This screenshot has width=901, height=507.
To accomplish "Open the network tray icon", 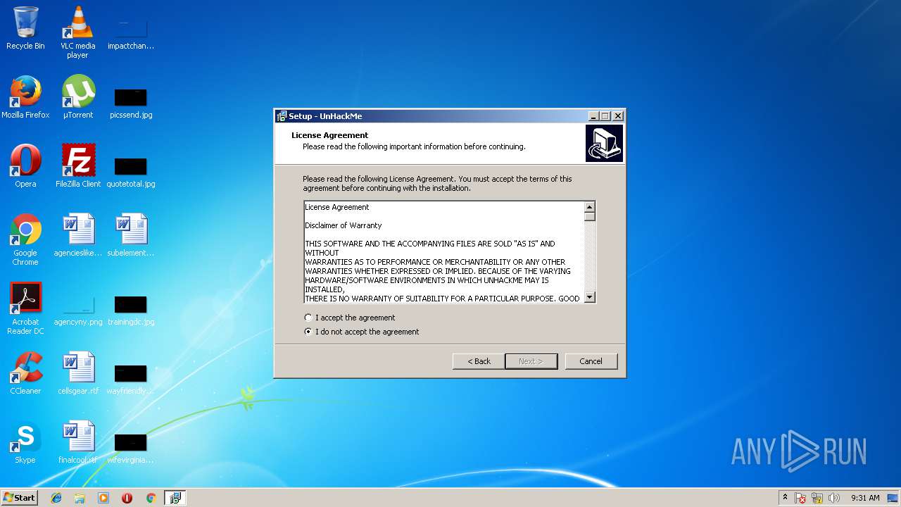I will pyautogui.click(x=817, y=498).
